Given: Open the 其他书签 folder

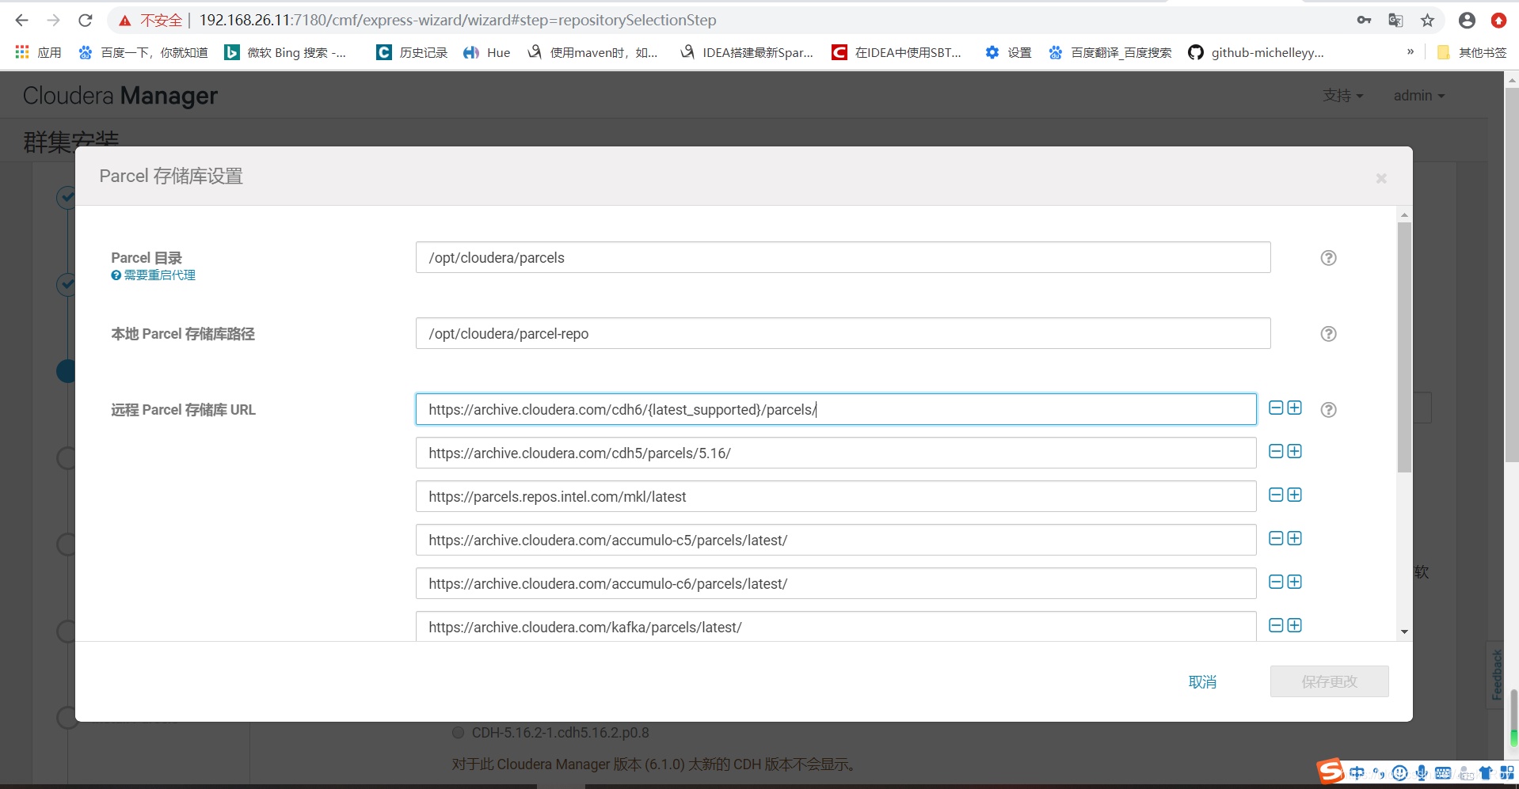Looking at the screenshot, I should tap(1471, 52).
